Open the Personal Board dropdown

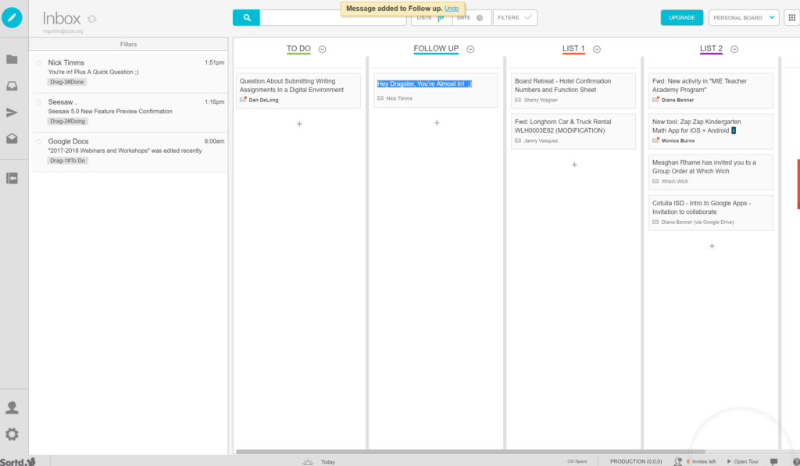[744, 18]
